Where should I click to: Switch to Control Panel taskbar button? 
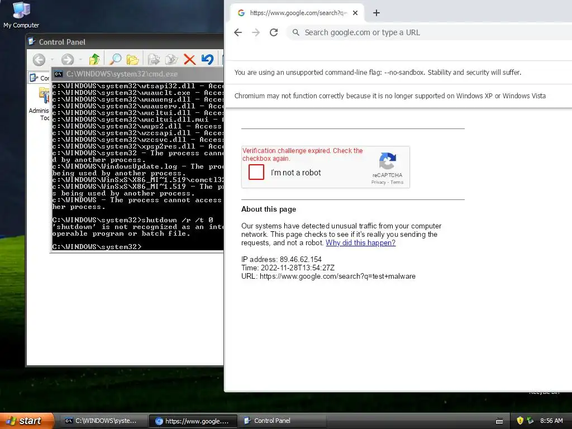(x=282, y=421)
